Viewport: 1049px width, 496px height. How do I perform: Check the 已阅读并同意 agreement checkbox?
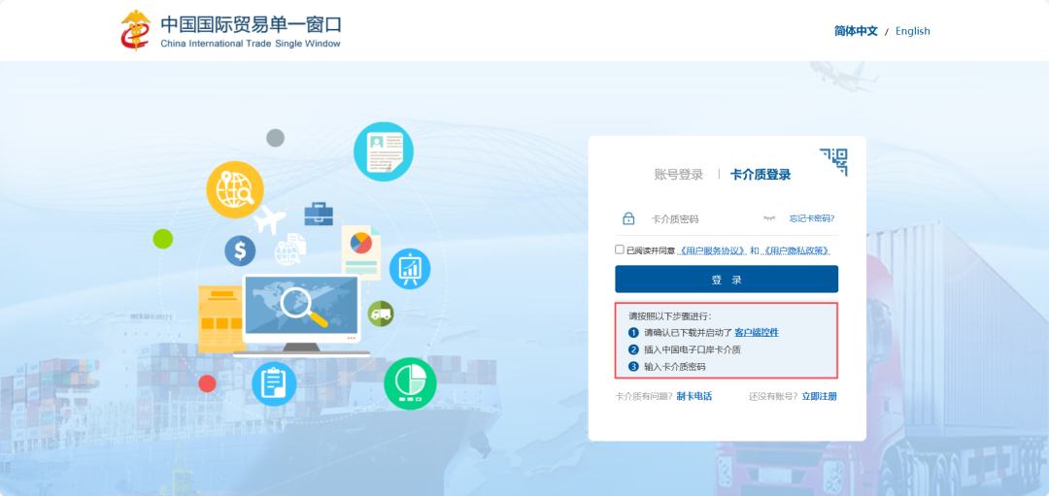[x=620, y=249]
